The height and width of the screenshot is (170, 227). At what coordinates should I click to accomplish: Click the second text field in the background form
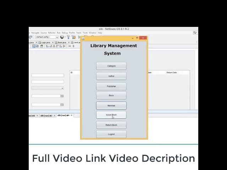tap(48, 82)
